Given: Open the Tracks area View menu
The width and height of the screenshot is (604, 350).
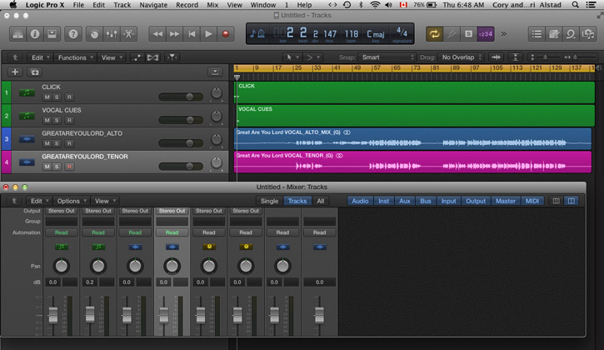Looking at the screenshot, I should [112, 57].
